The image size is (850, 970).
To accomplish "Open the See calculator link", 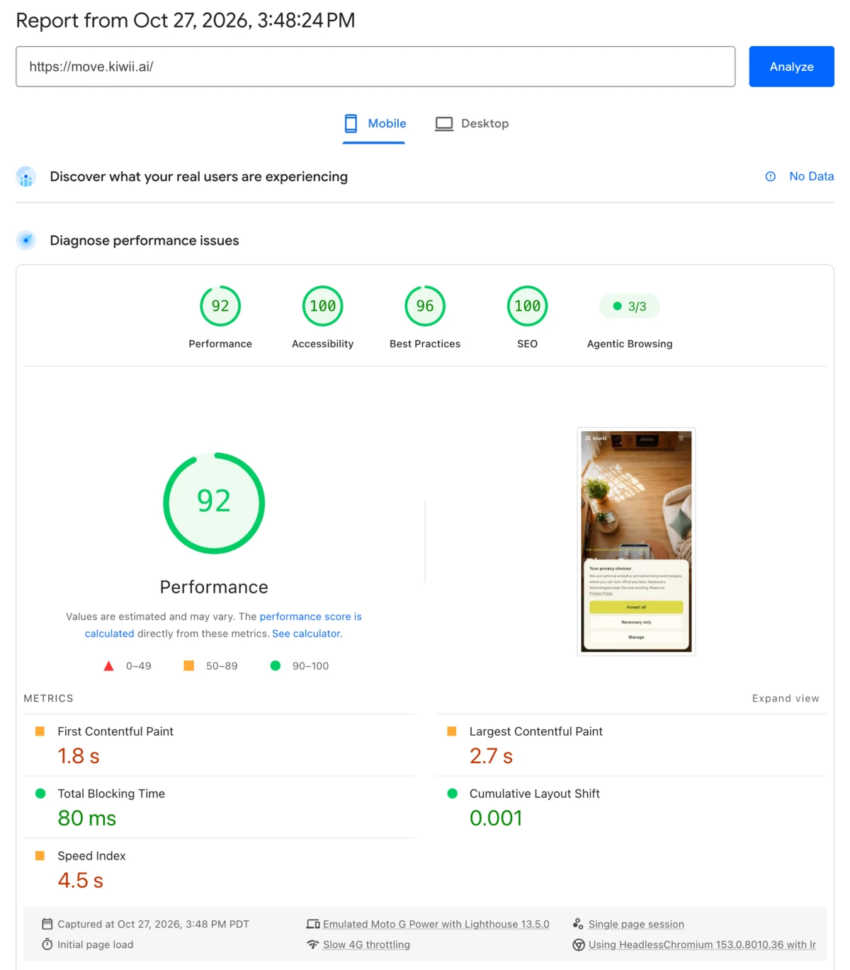I will coord(306,634).
